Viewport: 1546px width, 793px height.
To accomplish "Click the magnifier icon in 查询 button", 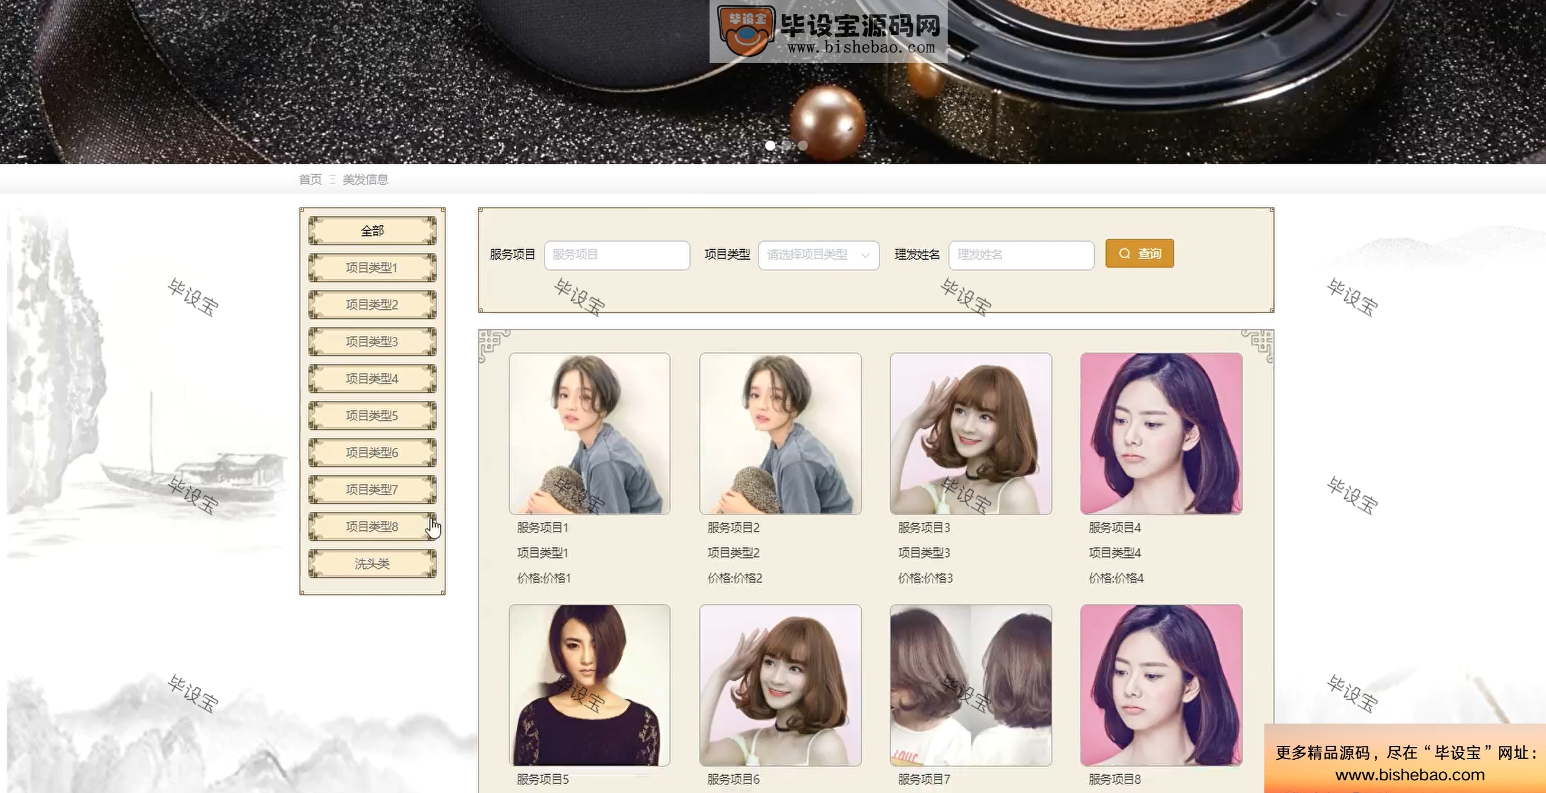I will (x=1124, y=254).
